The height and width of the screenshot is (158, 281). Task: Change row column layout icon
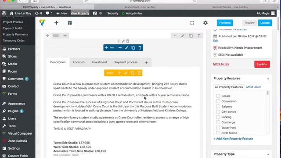(56, 36)
